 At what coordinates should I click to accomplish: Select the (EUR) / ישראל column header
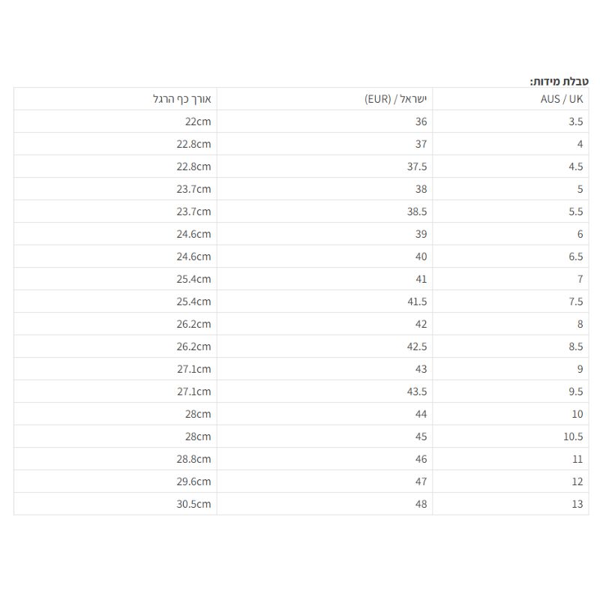point(325,99)
